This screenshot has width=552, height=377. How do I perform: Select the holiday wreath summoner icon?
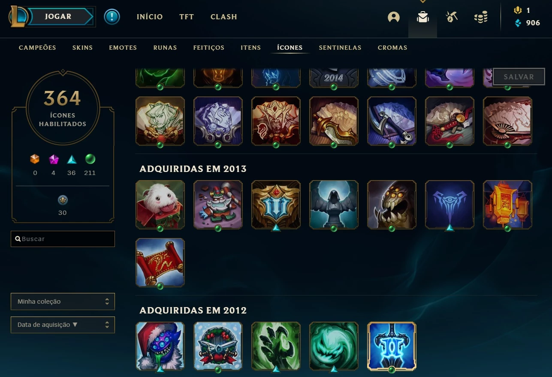(218, 346)
